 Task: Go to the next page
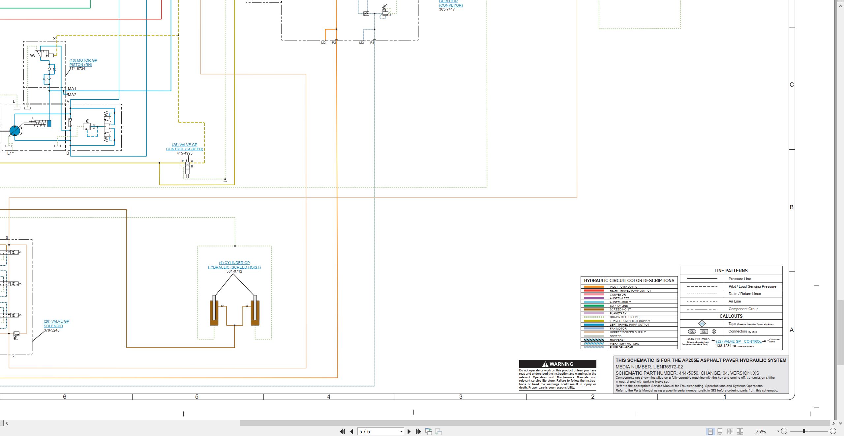pyautogui.click(x=409, y=431)
